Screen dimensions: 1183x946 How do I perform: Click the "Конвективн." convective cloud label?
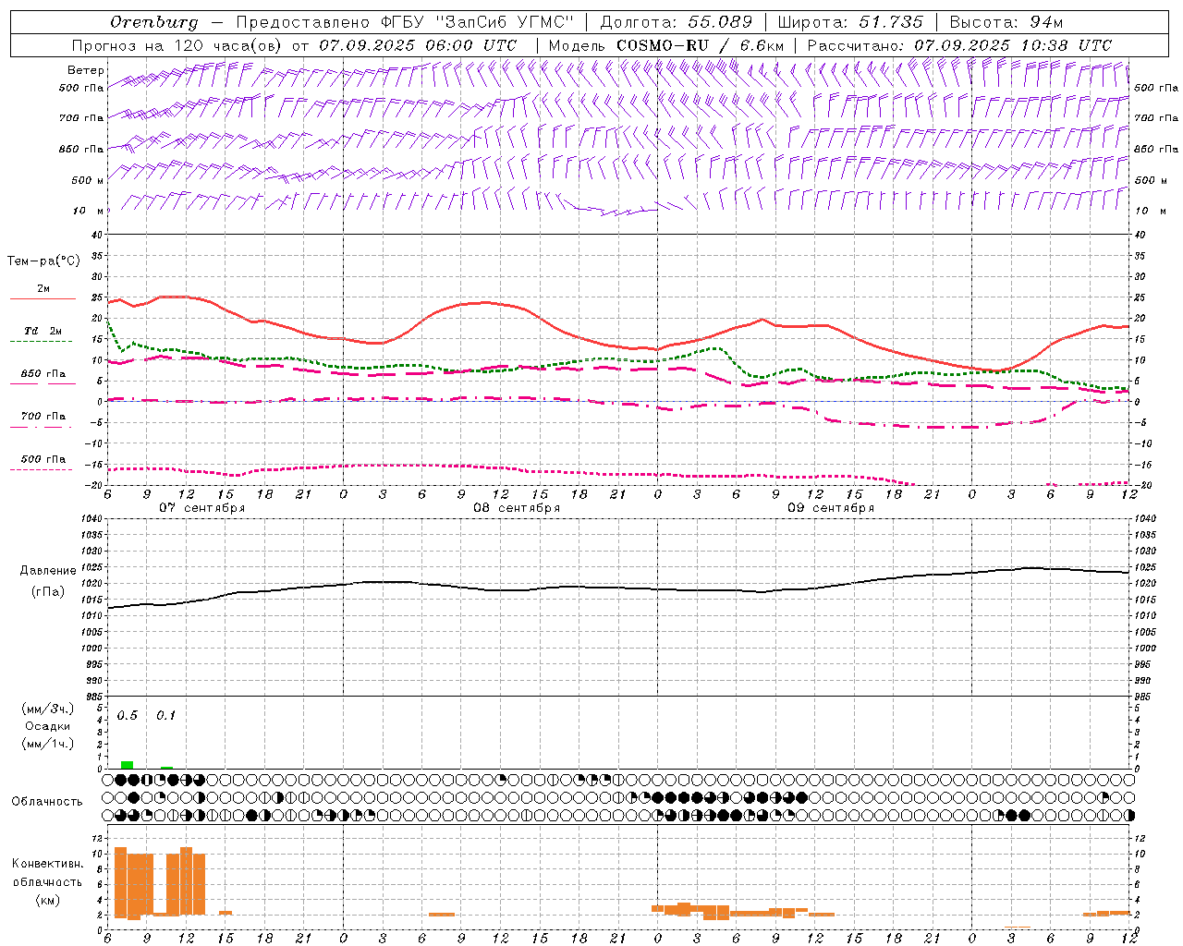47,864
